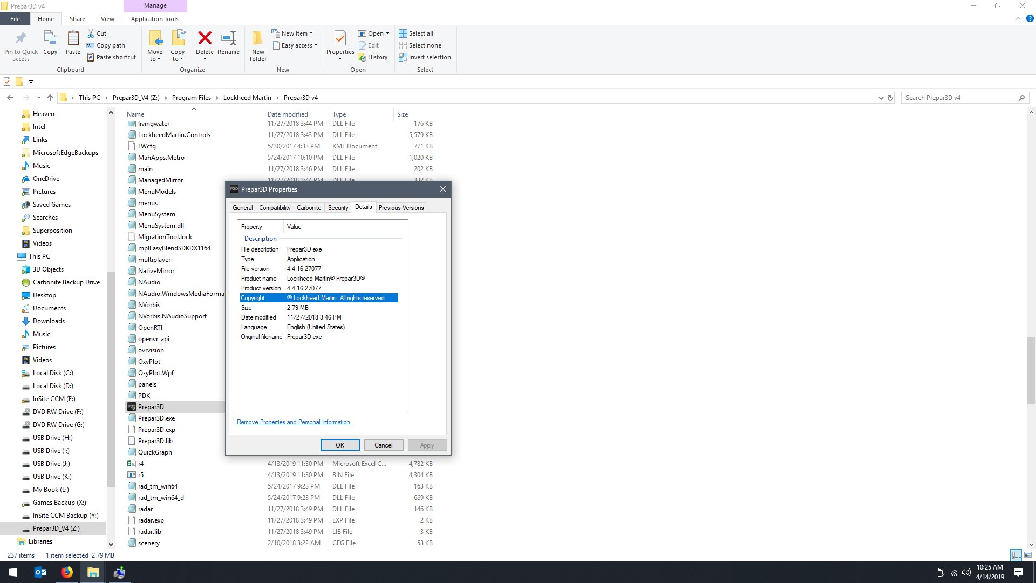Click Invert selection in ribbon
Screen dimensions: 1036x583
pos(425,57)
